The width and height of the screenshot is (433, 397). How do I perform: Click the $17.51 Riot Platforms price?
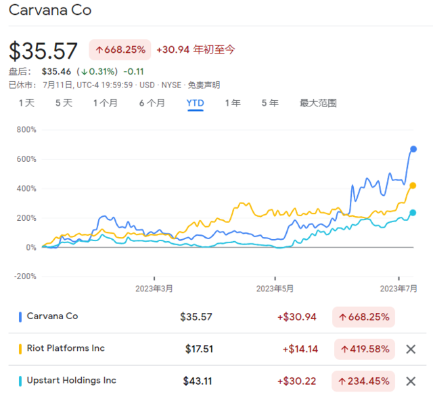pos(199,349)
